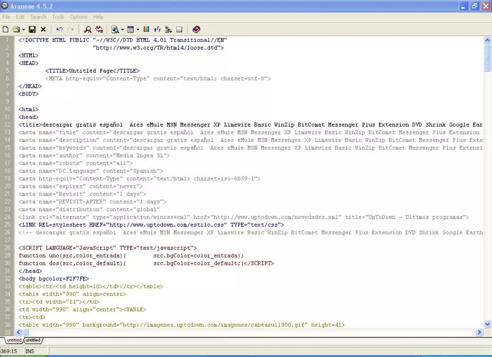Click the vertical scrollbar down arrow
The image size is (492, 357).
pos(487,324)
